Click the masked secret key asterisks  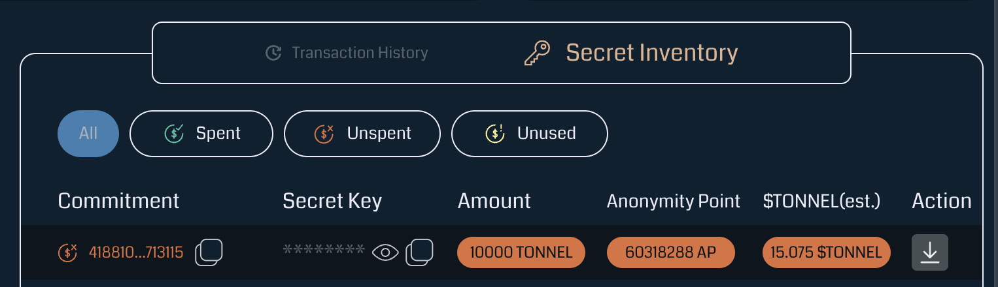[324, 251]
